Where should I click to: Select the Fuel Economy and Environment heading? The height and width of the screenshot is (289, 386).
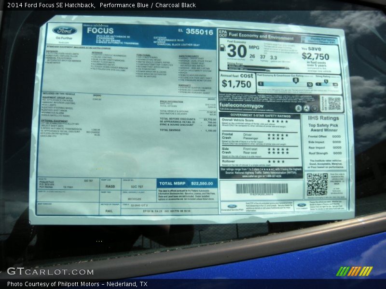click(261, 37)
